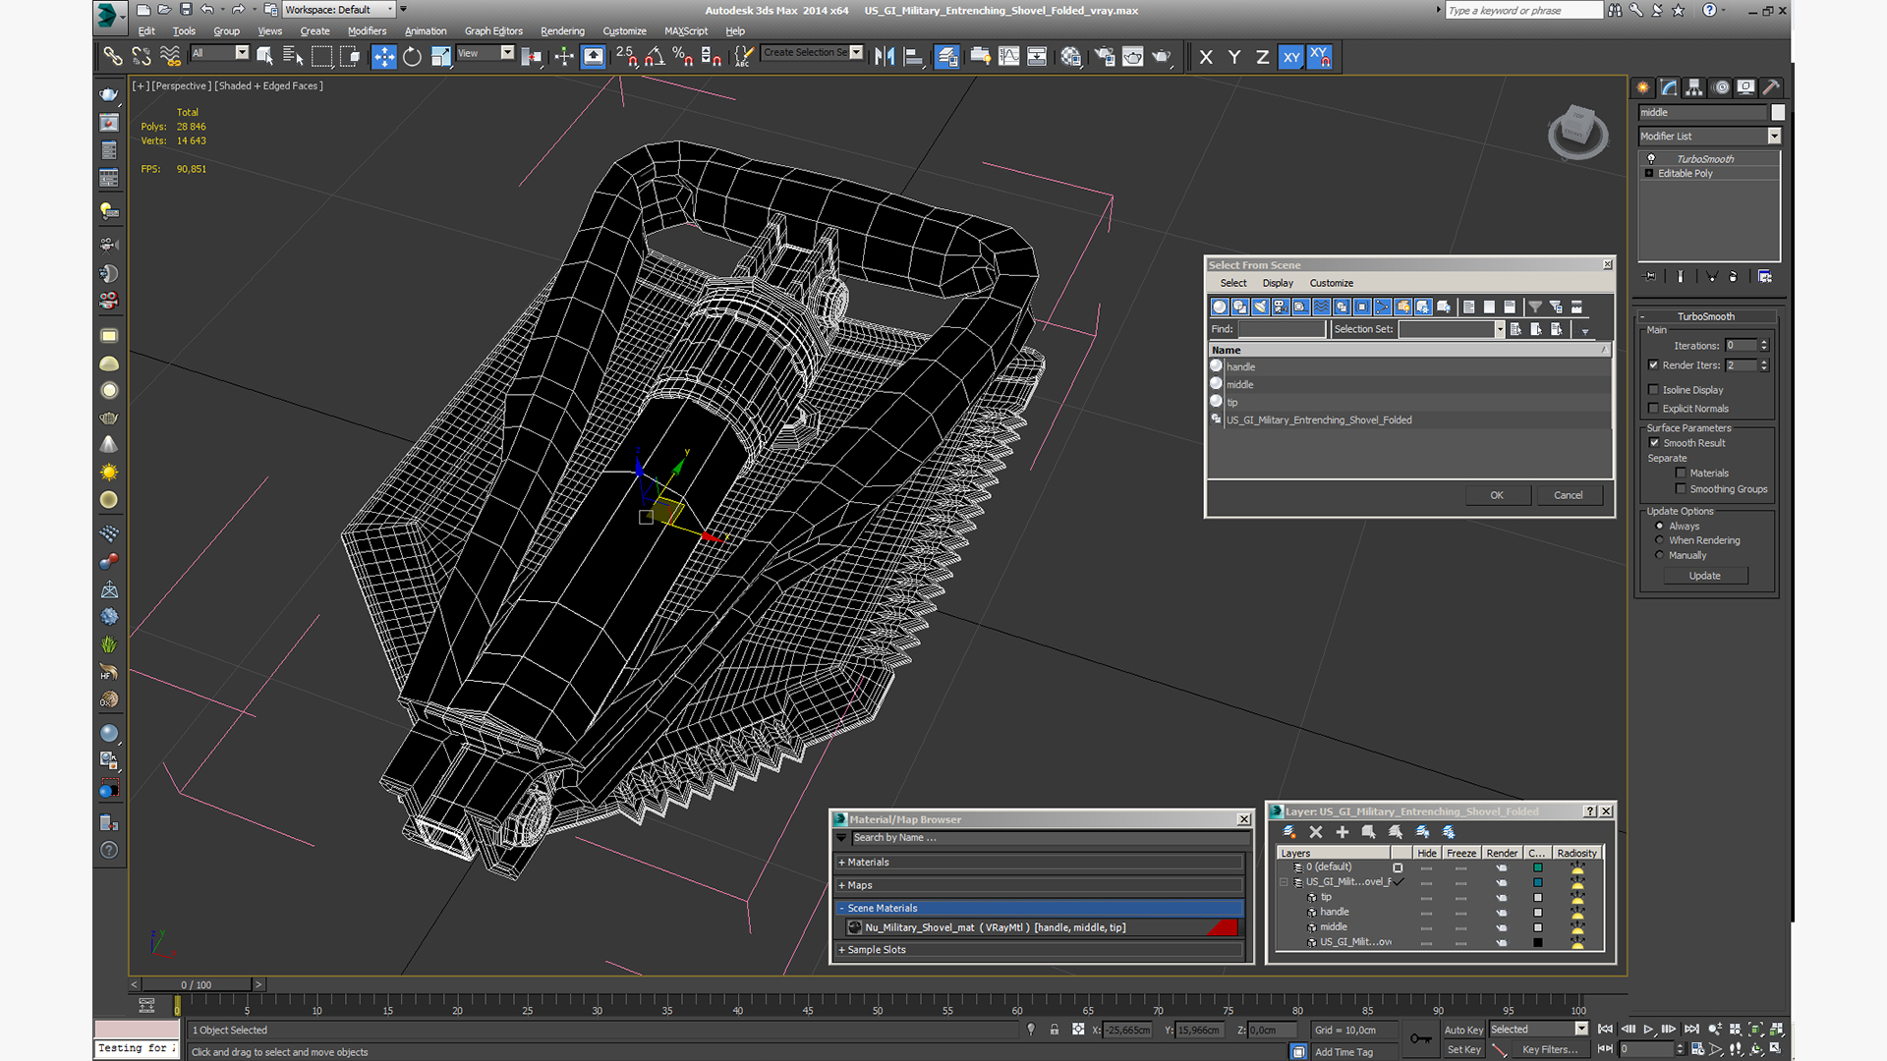Image resolution: width=1887 pixels, height=1061 pixels.
Task: Open the Modifiers menu
Action: click(x=367, y=30)
